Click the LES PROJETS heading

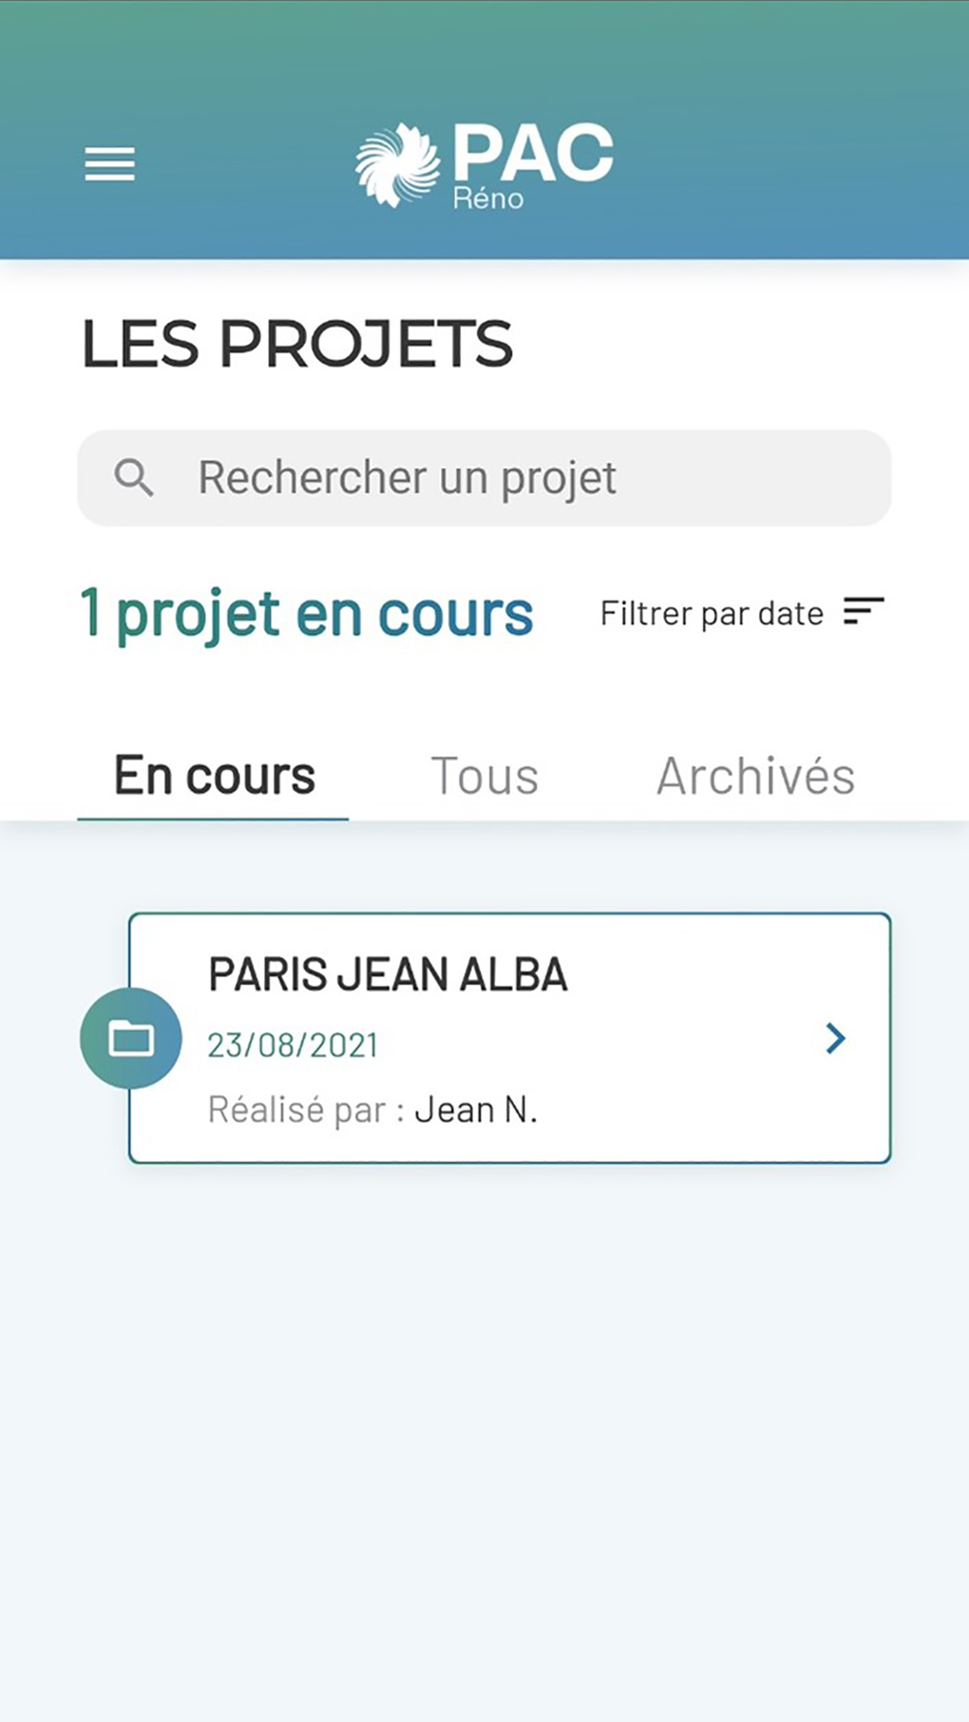pyautogui.click(x=297, y=344)
